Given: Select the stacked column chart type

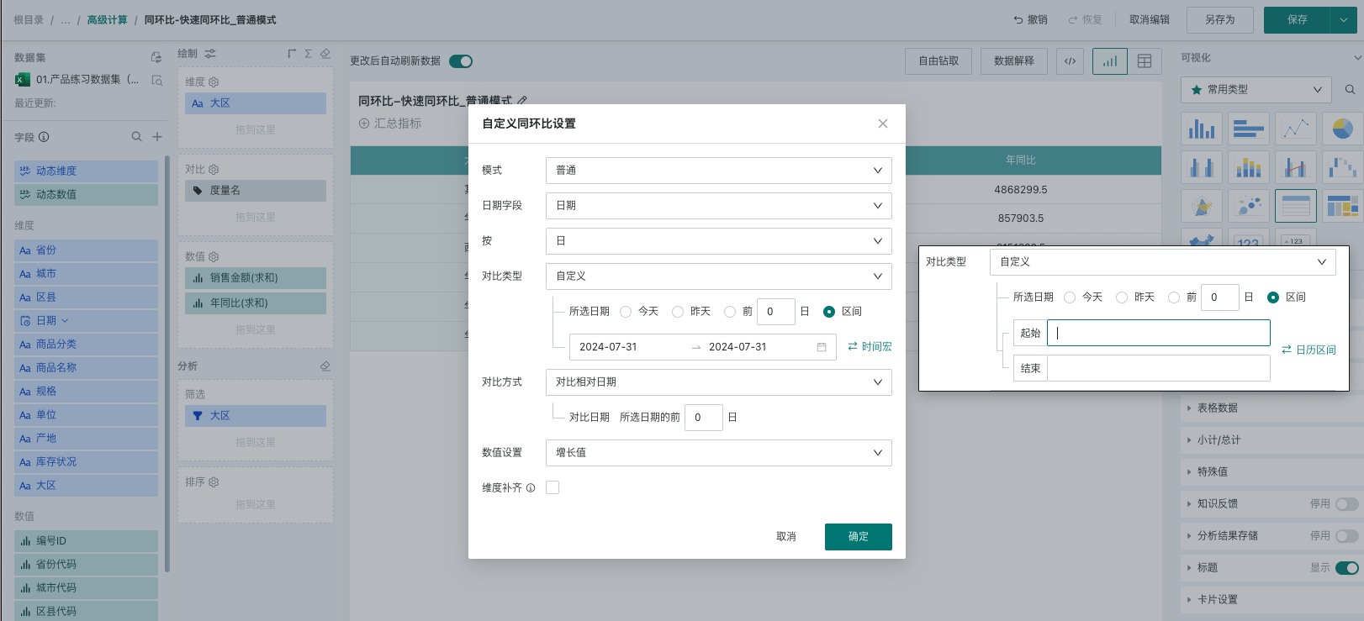Looking at the screenshot, I should [x=1249, y=168].
